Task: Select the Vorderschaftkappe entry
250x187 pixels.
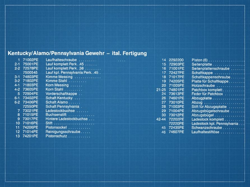Action: point(61,94)
